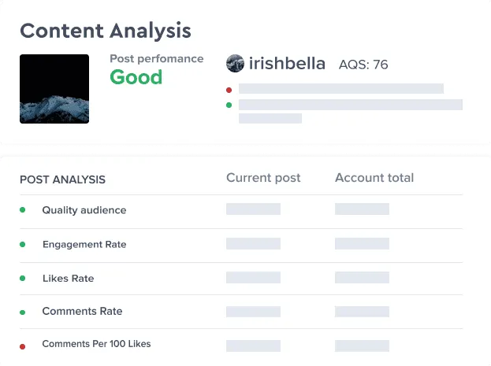This screenshot has height=366, width=491.
Task: Click green status dot beside Likes Rate
Action: [x=23, y=278]
